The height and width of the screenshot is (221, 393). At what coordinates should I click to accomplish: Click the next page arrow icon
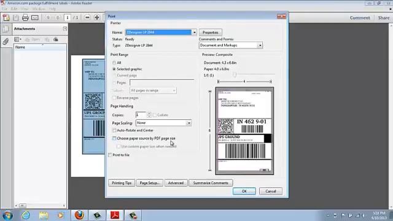58,18
